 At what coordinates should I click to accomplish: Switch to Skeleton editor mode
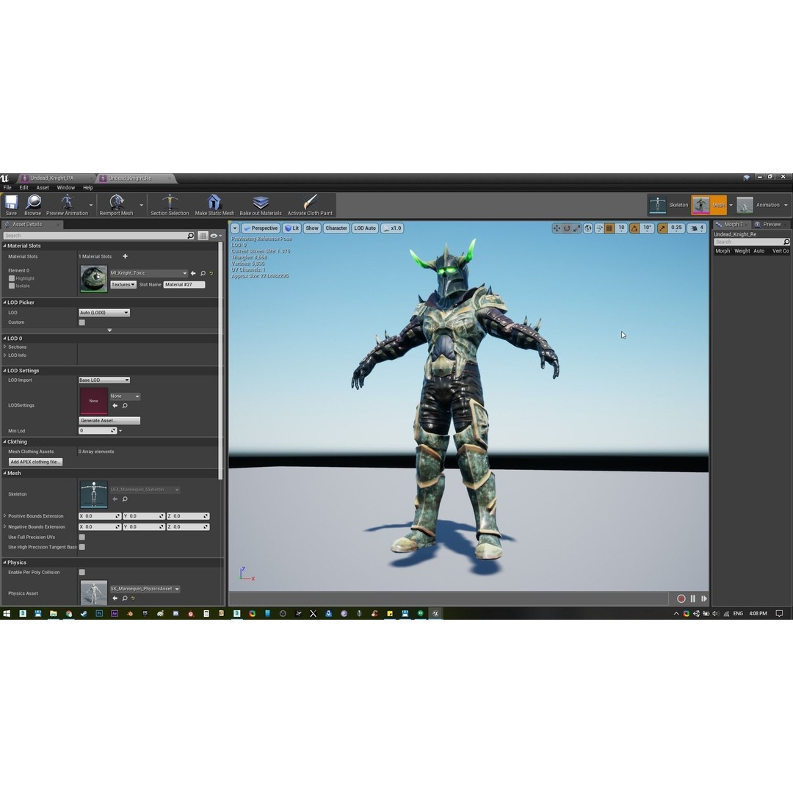[669, 205]
